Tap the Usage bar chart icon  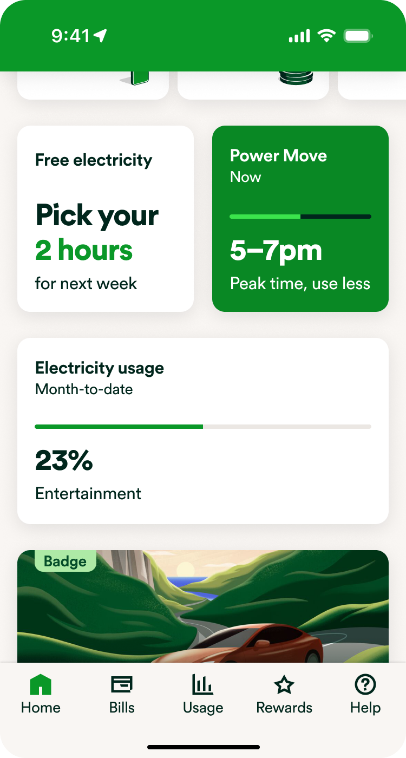coord(203,685)
